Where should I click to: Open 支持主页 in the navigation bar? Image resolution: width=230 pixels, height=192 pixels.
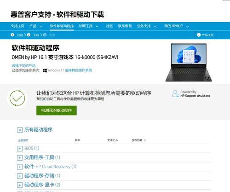[x=17, y=26]
